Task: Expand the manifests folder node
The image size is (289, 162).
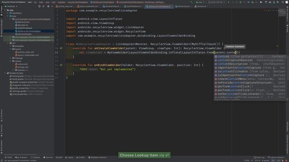Action: [8, 13]
